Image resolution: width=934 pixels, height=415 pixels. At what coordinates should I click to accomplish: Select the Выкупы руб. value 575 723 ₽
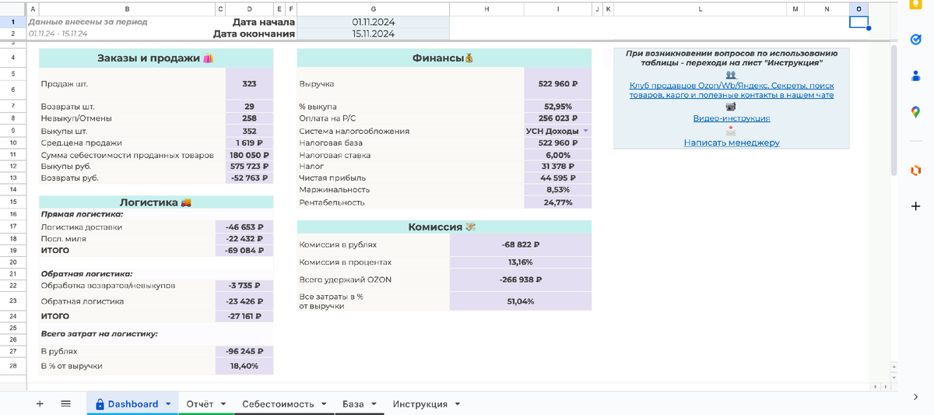tap(249, 166)
